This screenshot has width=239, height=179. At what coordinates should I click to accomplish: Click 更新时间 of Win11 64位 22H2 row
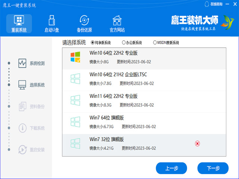(x=137, y=105)
